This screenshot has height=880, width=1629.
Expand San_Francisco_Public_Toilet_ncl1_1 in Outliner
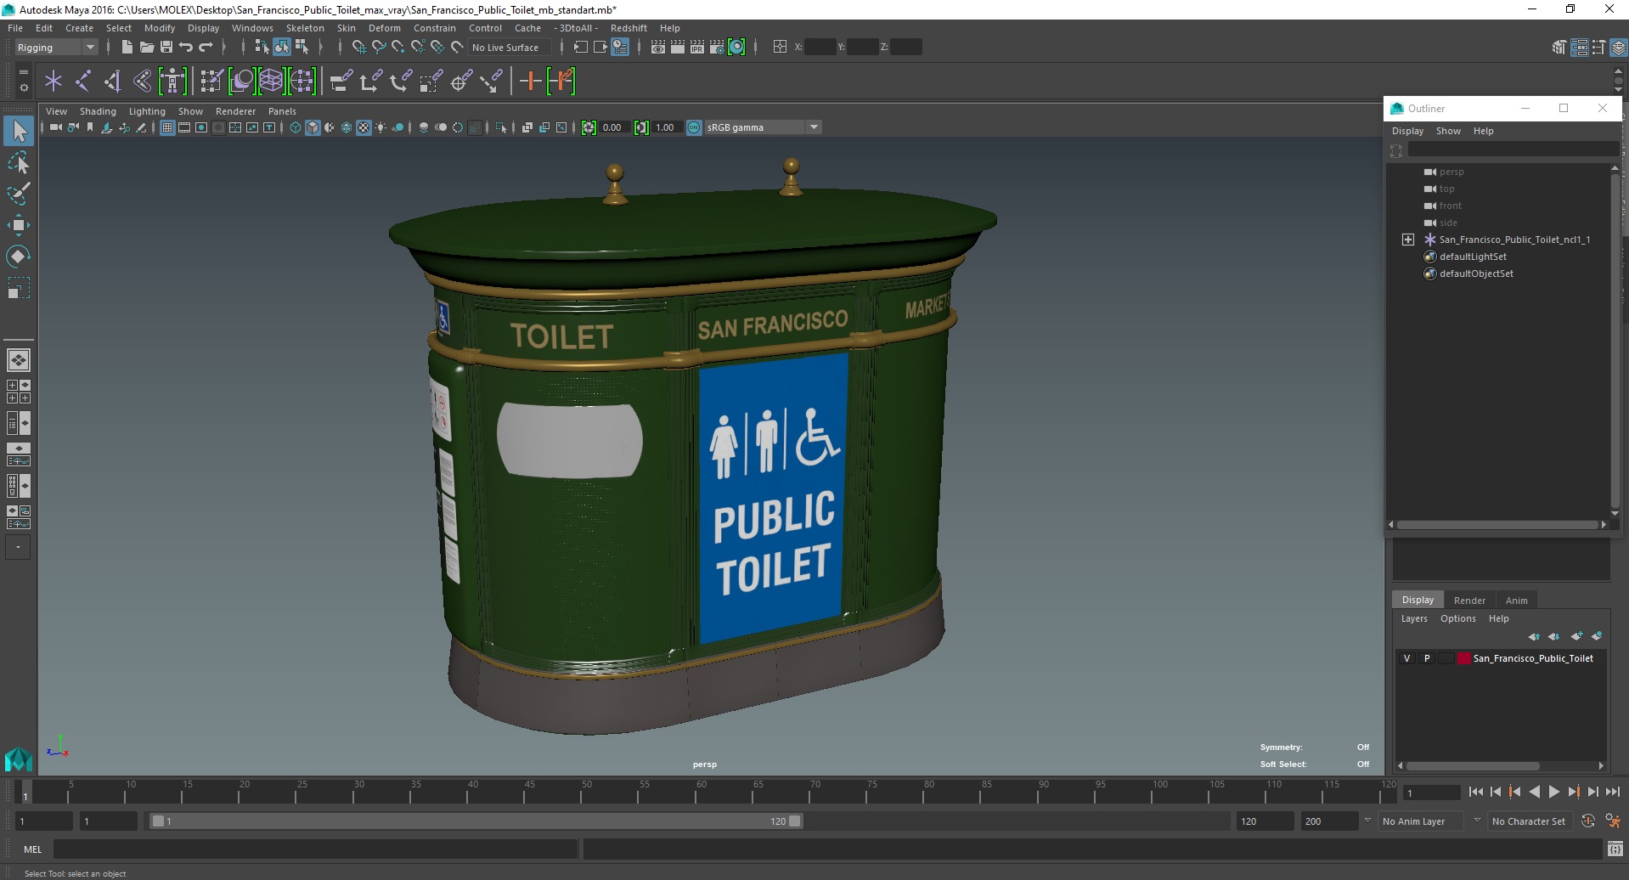[1407, 240]
